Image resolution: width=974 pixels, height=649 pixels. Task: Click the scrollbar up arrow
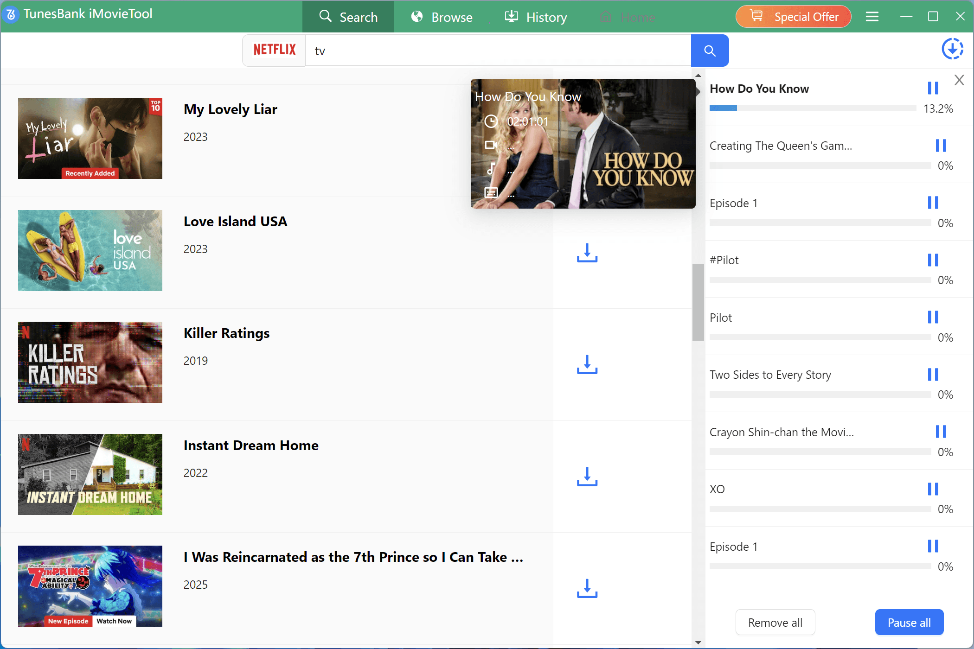click(698, 75)
